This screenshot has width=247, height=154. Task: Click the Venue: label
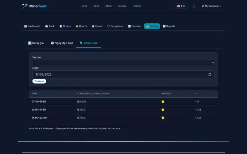point(37,57)
